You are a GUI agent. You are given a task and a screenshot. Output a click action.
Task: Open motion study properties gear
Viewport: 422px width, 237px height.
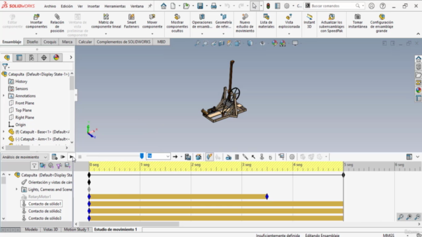(291, 157)
